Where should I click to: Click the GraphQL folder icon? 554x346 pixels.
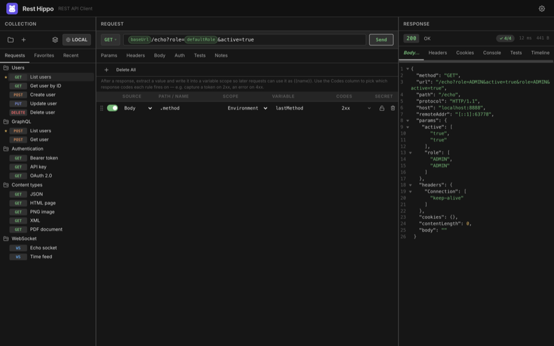click(6, 121)
